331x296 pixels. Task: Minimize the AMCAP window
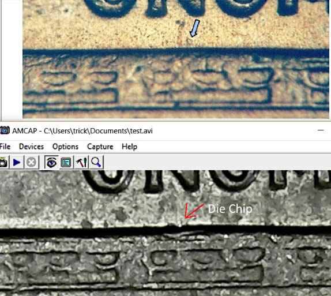click(x=321, y=130)
